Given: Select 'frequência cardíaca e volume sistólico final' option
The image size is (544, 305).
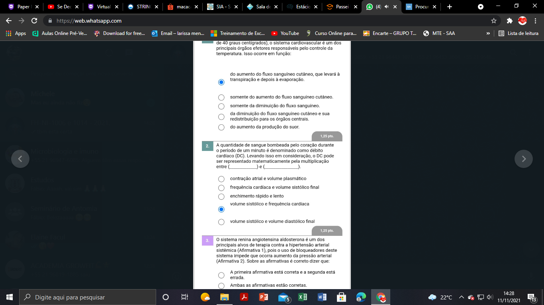Looking at the screenshot, I should tap(221, 187).
